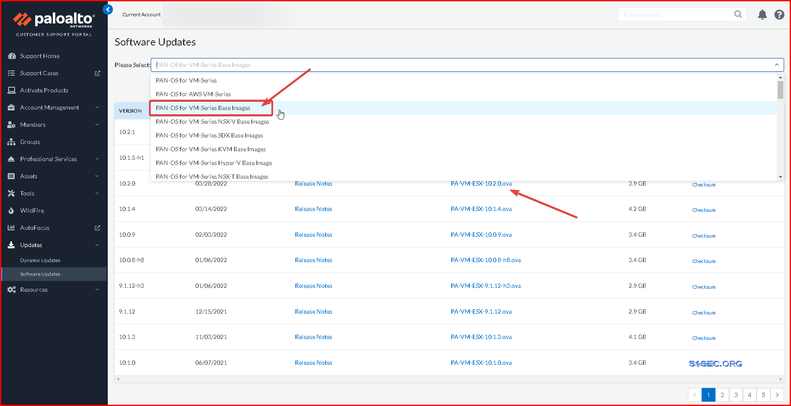Go to page 5 of results

763,395
